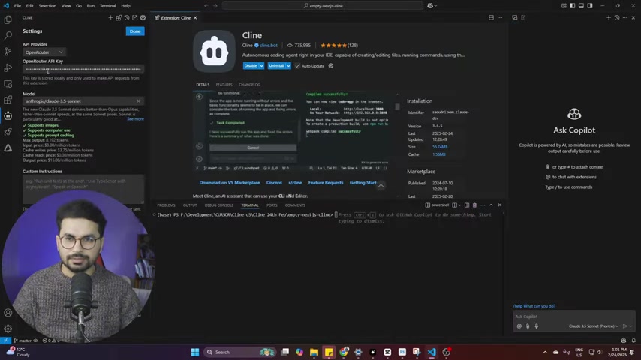Open the Terminal menu
The image size is (641, 360).
(x=107, y=6)
